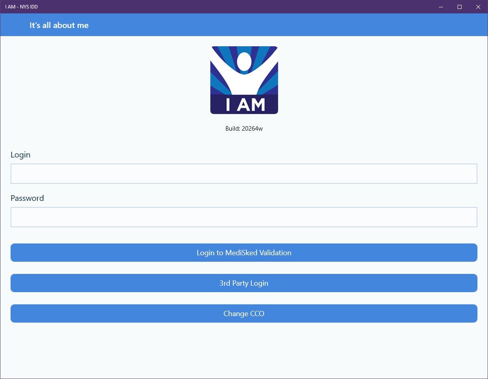Click the Password field label
The width and height of the screenshot is (488, 379).
tap(27, 198)
